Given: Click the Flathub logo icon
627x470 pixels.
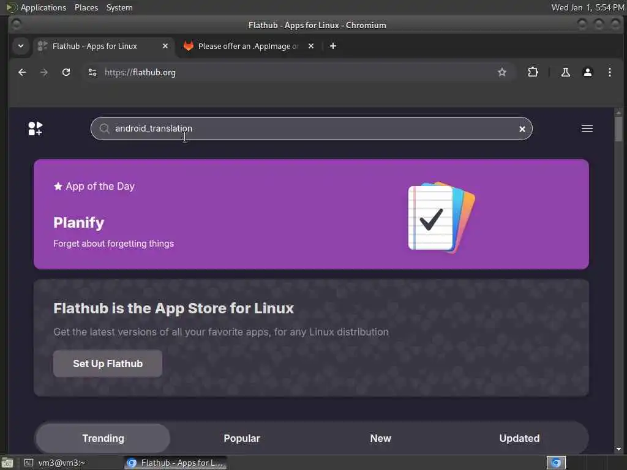Looking at the screenshot, I should tap(35, 129).
